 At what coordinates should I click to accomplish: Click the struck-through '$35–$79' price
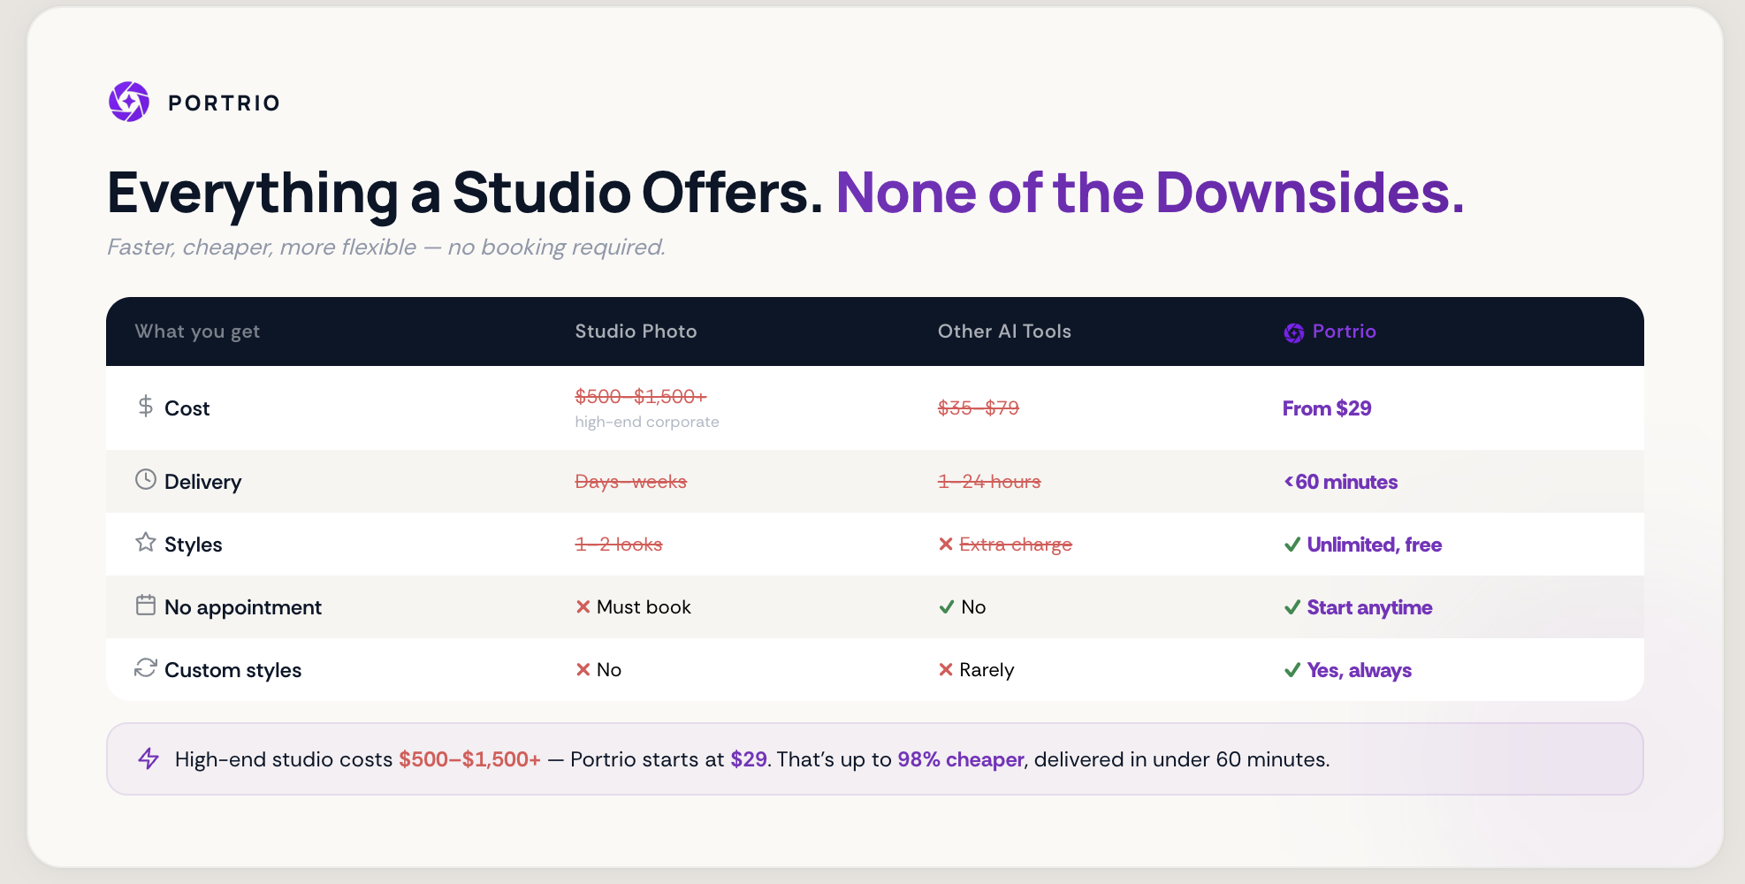(979, 408)
